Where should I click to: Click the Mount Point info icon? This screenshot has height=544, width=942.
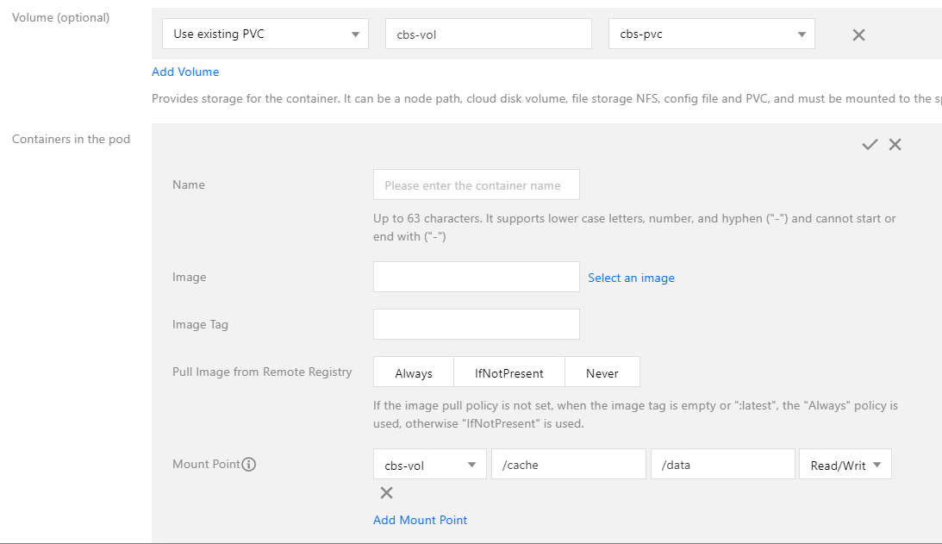[249, 465]
